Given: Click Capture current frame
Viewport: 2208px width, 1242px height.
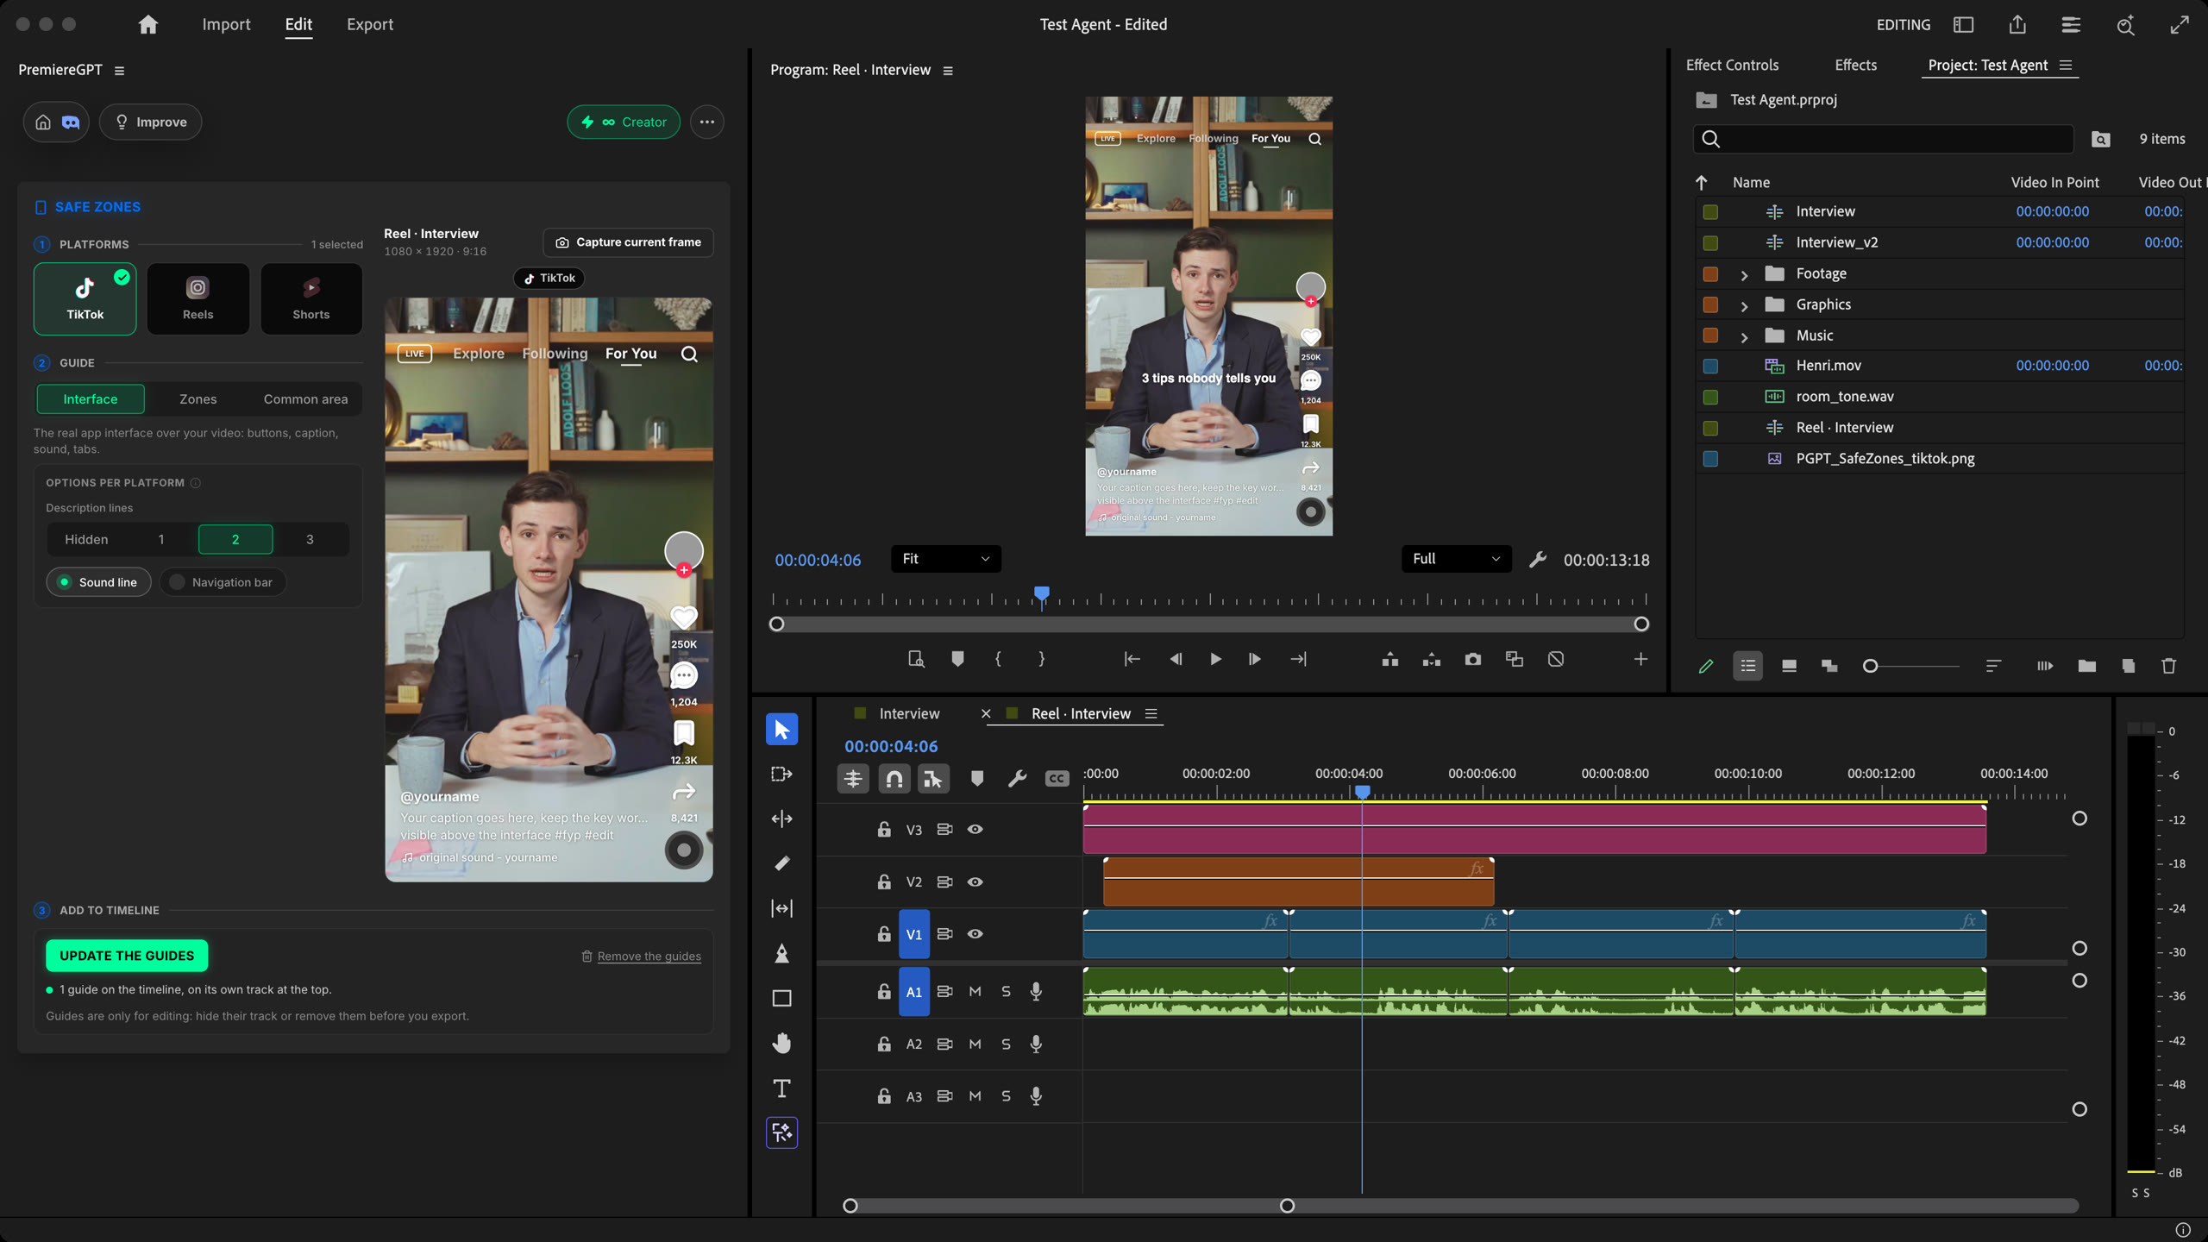Looking at the screenshot, I should click(628, 242).
